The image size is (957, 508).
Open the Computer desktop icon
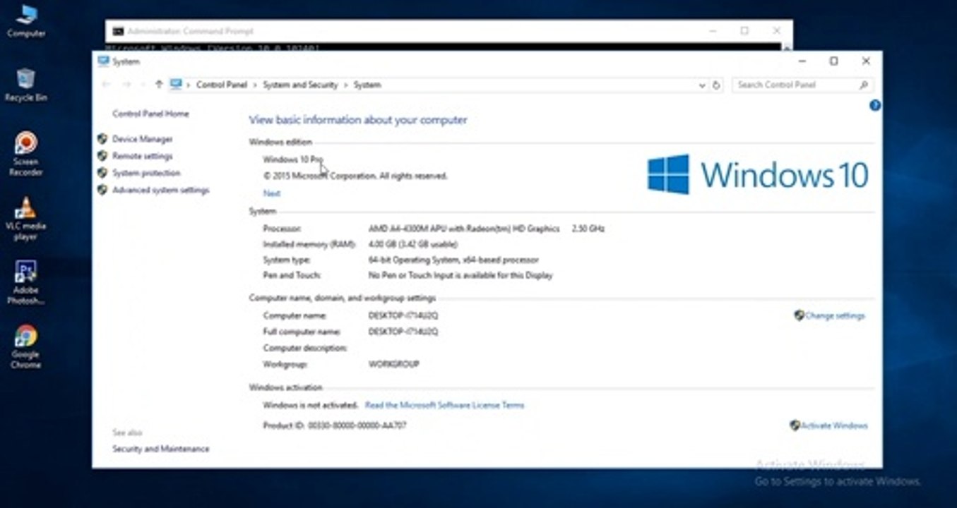click(x=26, y=20)
